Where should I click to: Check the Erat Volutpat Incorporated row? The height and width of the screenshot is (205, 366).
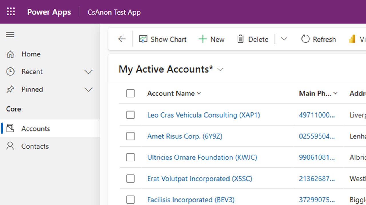tap(130, 179)
